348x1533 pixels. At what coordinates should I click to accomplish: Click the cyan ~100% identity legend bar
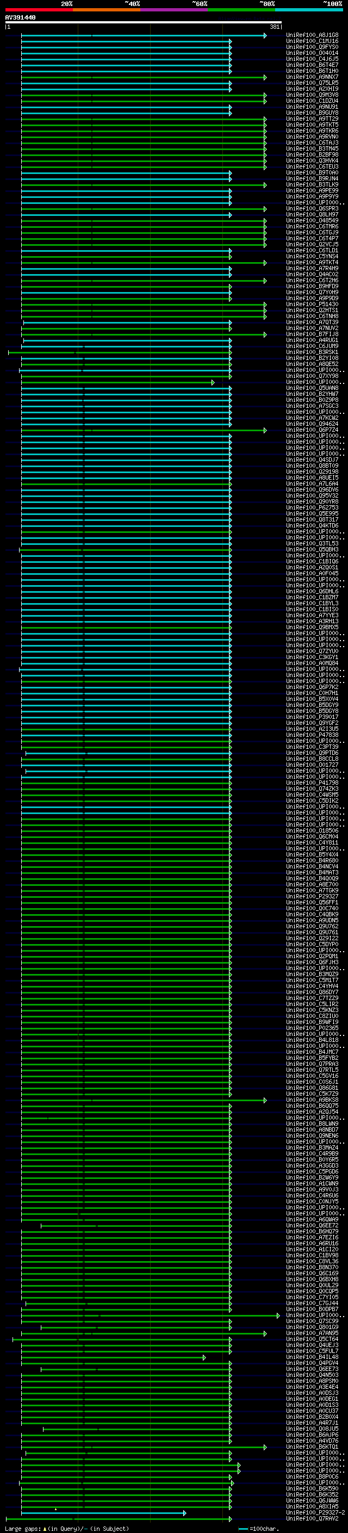[x=309, y=10]
